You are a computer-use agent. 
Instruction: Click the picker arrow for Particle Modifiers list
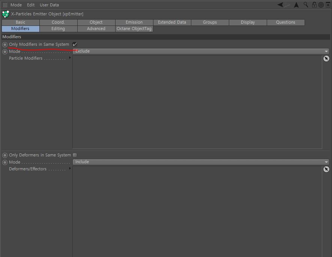[326, 59]
